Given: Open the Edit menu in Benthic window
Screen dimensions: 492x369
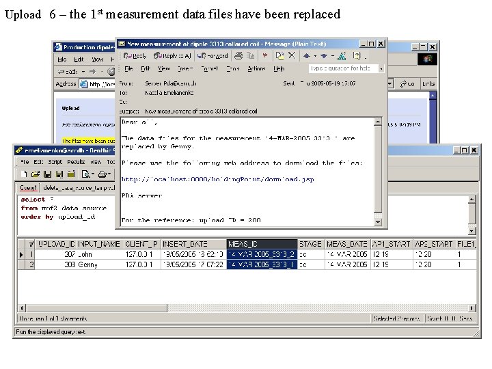Looking at the screenshot, I should [x=38, y=162].
